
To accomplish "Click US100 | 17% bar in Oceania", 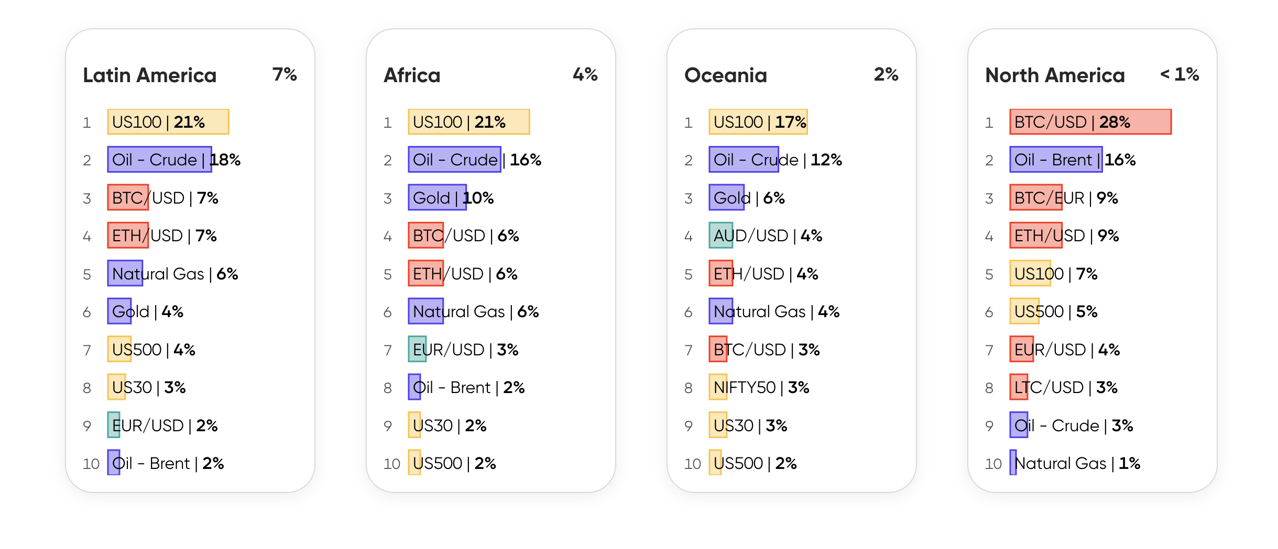I will [x=758, y=122].
